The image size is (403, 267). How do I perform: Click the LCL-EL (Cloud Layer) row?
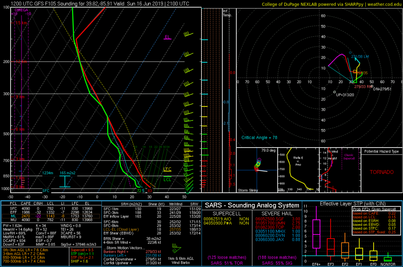click(152, 229)
